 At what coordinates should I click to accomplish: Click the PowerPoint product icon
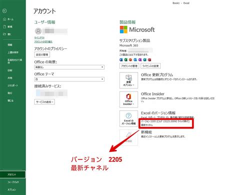[130, 59]
